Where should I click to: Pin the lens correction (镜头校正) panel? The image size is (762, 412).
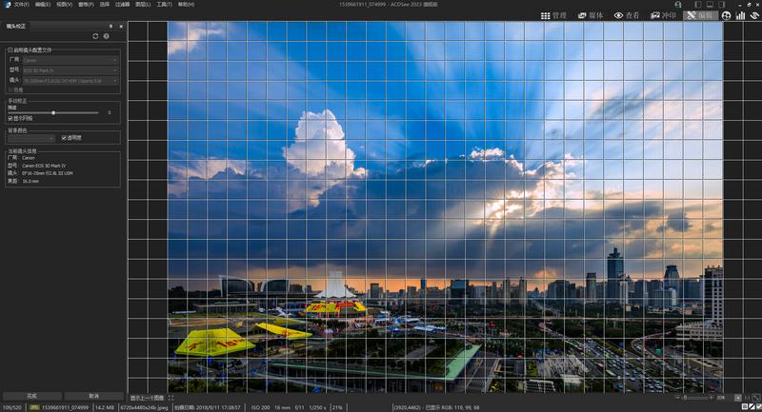(110, 26)
